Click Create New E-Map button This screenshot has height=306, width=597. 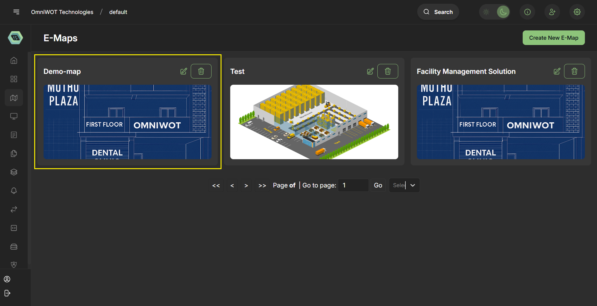(x=553, y=38)
